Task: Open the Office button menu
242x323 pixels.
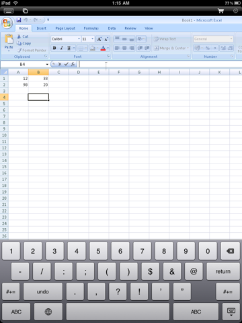Action: pos(7,23)
